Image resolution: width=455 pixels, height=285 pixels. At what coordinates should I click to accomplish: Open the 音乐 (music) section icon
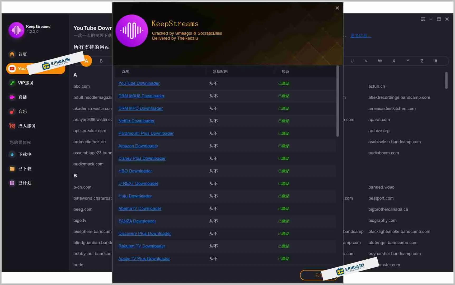point(12,111)
